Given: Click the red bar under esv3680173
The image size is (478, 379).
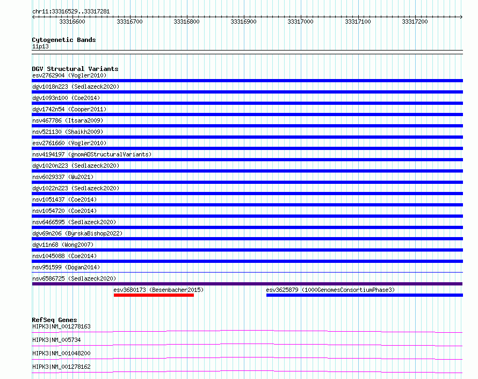Looking at the screenshot, I should coord(154,295).
